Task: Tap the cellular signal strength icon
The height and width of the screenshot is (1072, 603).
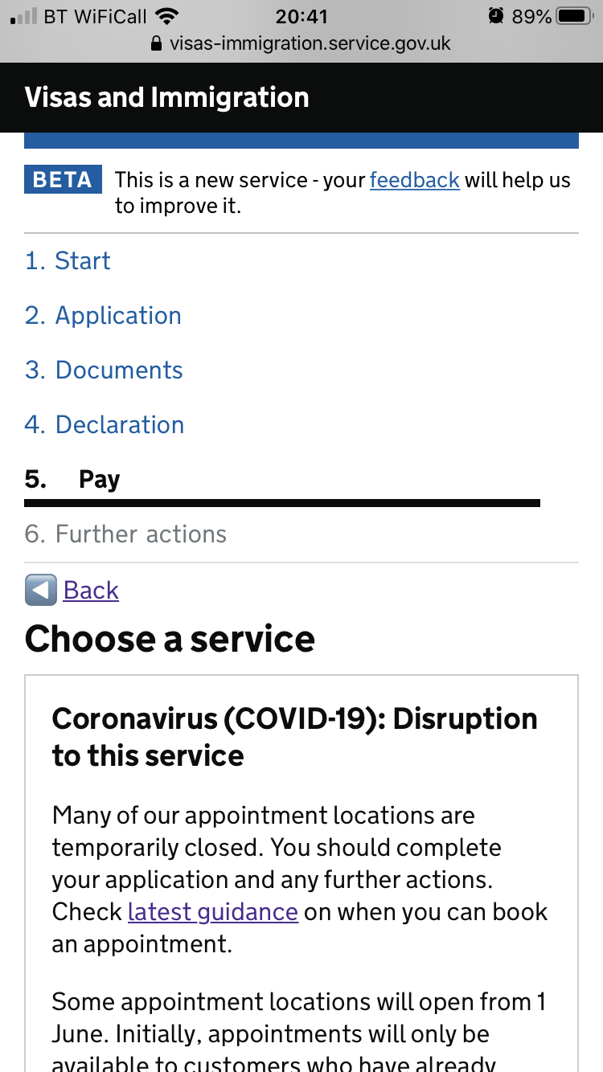Action: pyautogui.click(x=23, y=16)
